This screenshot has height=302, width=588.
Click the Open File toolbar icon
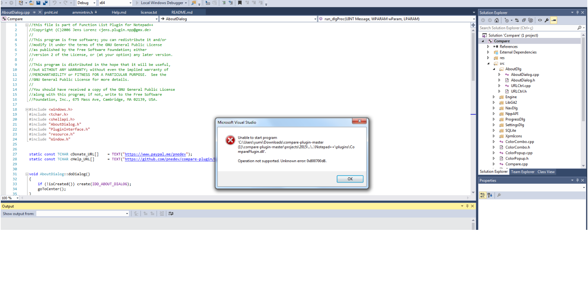point(32,3)
